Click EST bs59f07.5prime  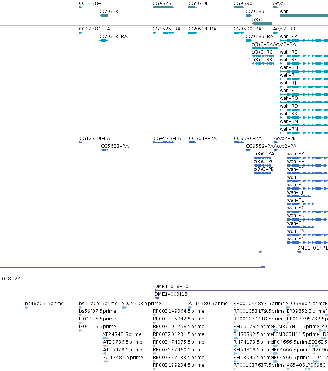98,311
